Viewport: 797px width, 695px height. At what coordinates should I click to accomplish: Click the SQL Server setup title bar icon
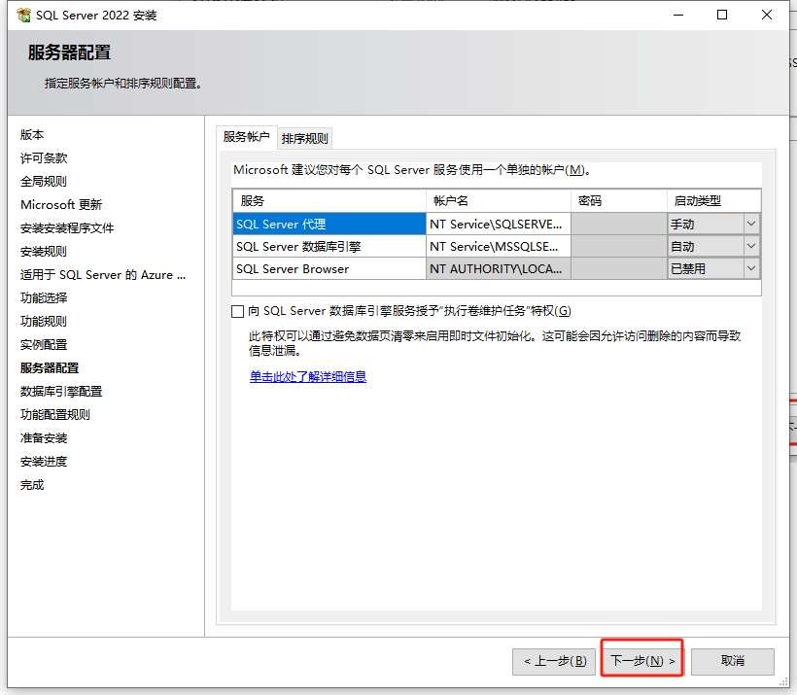[24, 16]
